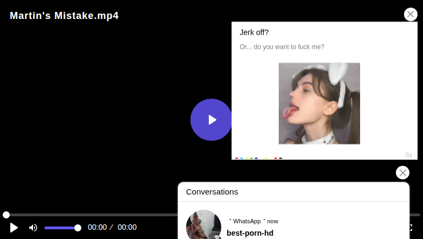The width and height of the screenshot is (423, 239).
Task: Click the ad countdown timer text
Action: click(408, 155)
